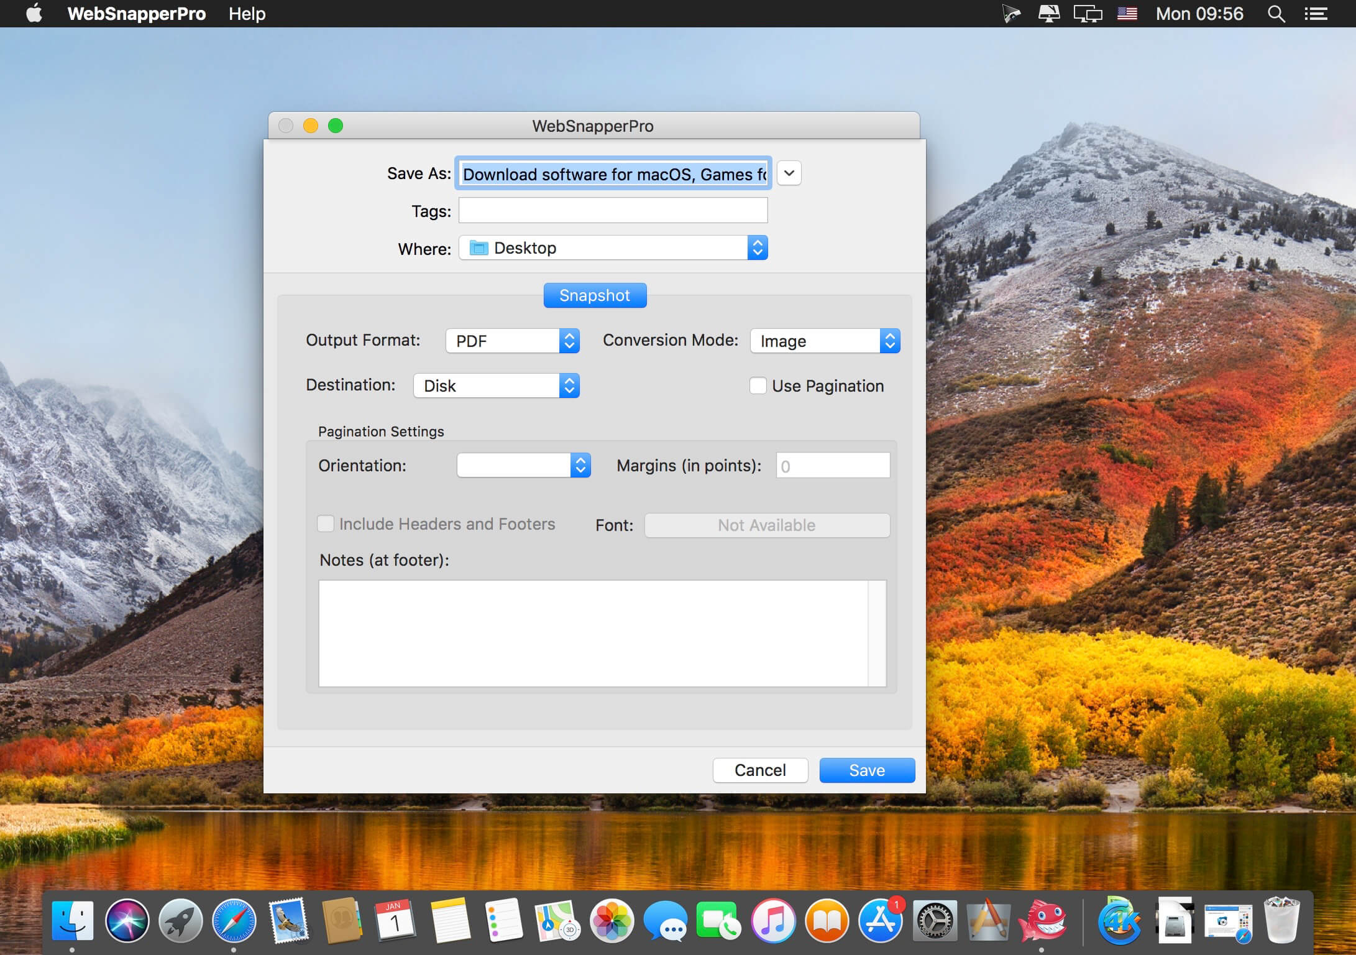Click the Save As filename field
1356x955 pixels.
613,173
